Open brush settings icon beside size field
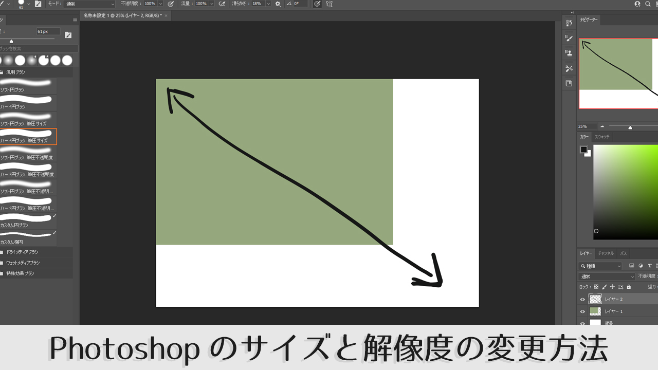This screenshot has width=658, height=370. click(68, 35)
